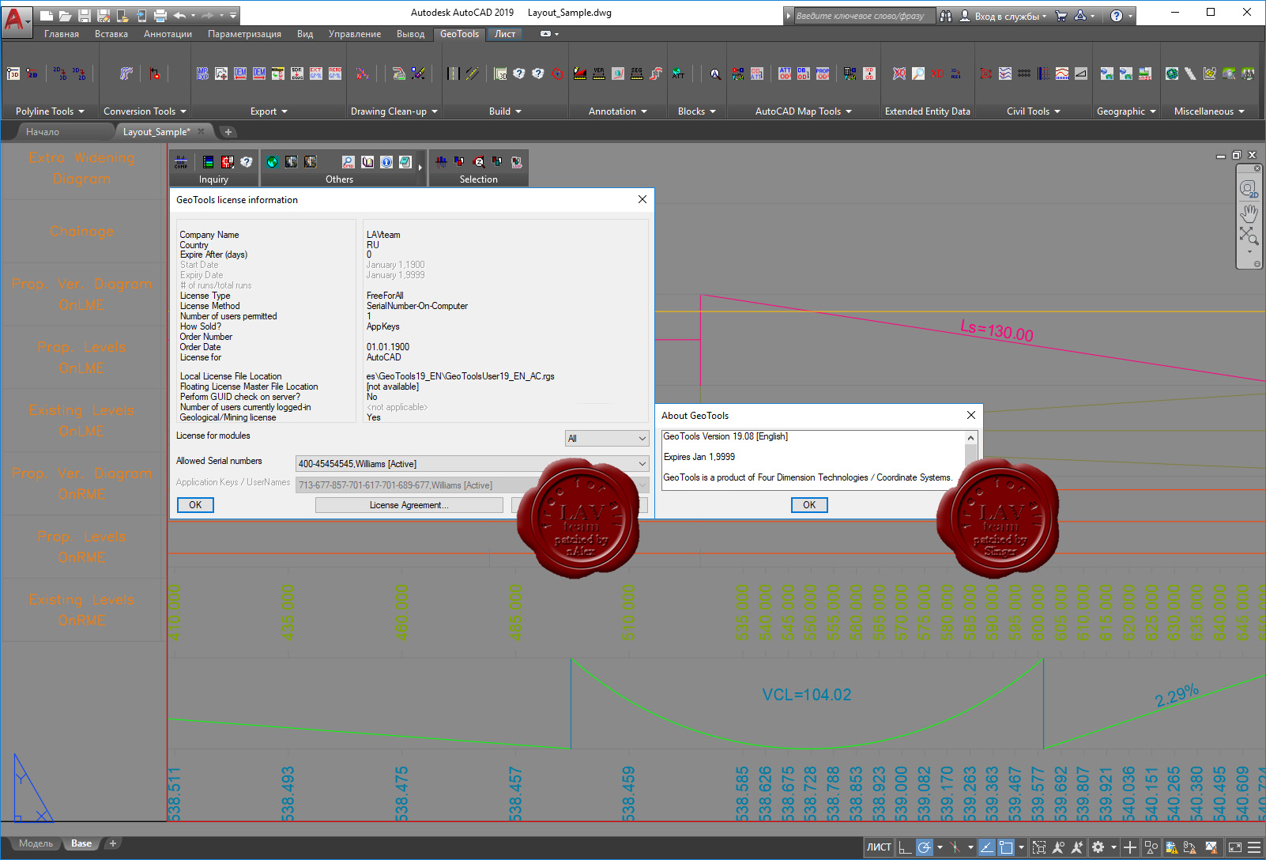This screenshot has height=860, width=1266.
Task: Expand the Drawing Clean-up panel
Action: point(394,111)
